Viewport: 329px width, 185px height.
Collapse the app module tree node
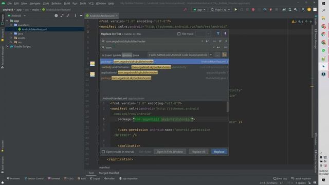(7, 21)
